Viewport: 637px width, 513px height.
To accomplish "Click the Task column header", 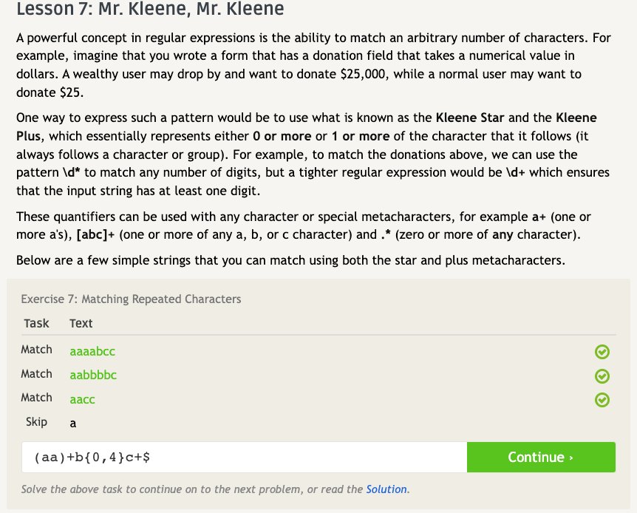I will [36, 323].
